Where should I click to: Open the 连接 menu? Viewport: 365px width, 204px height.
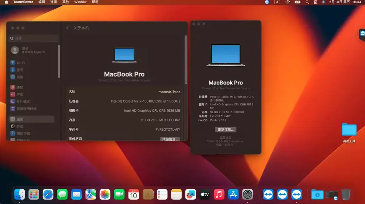[x=54, y=2]
